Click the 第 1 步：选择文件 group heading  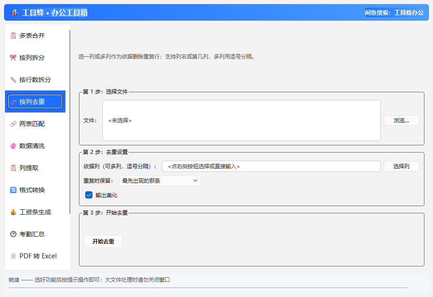point(105,92)
